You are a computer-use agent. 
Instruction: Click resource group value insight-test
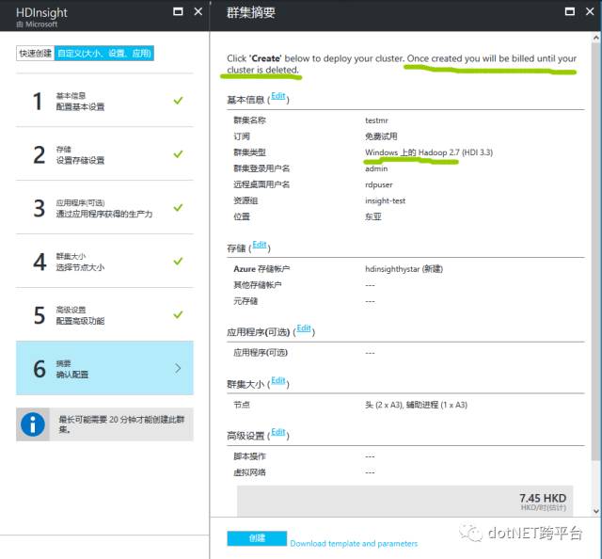pos(385,201)
